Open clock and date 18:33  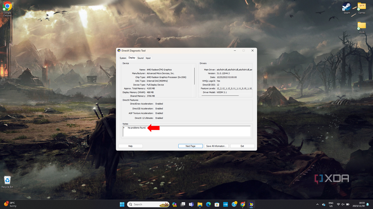[359, 204]
